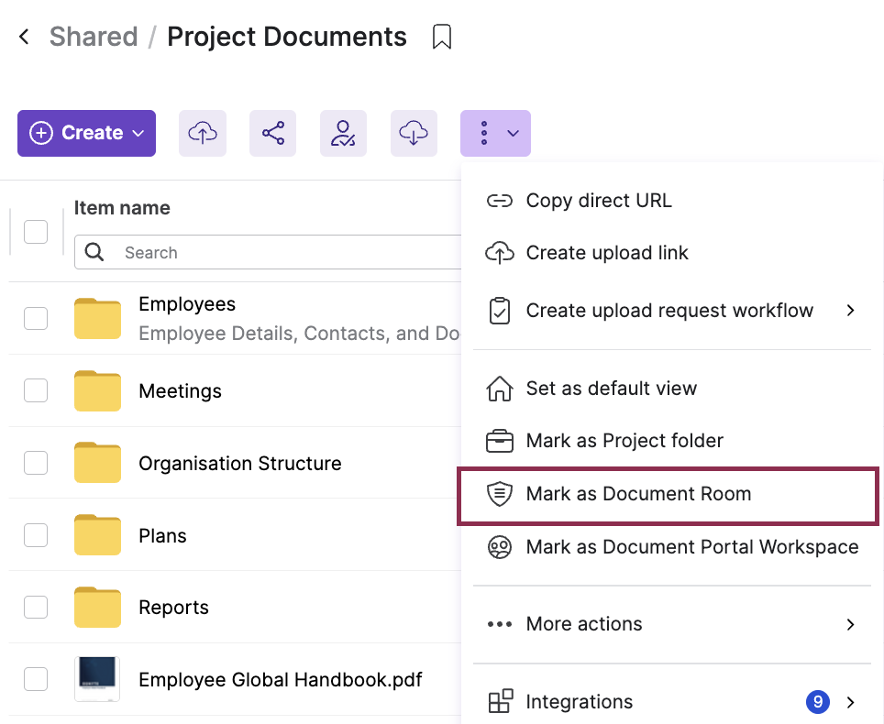Navigate to Shared via the breadcrumb link
The image size is (884, 724).
click(94, 36)
